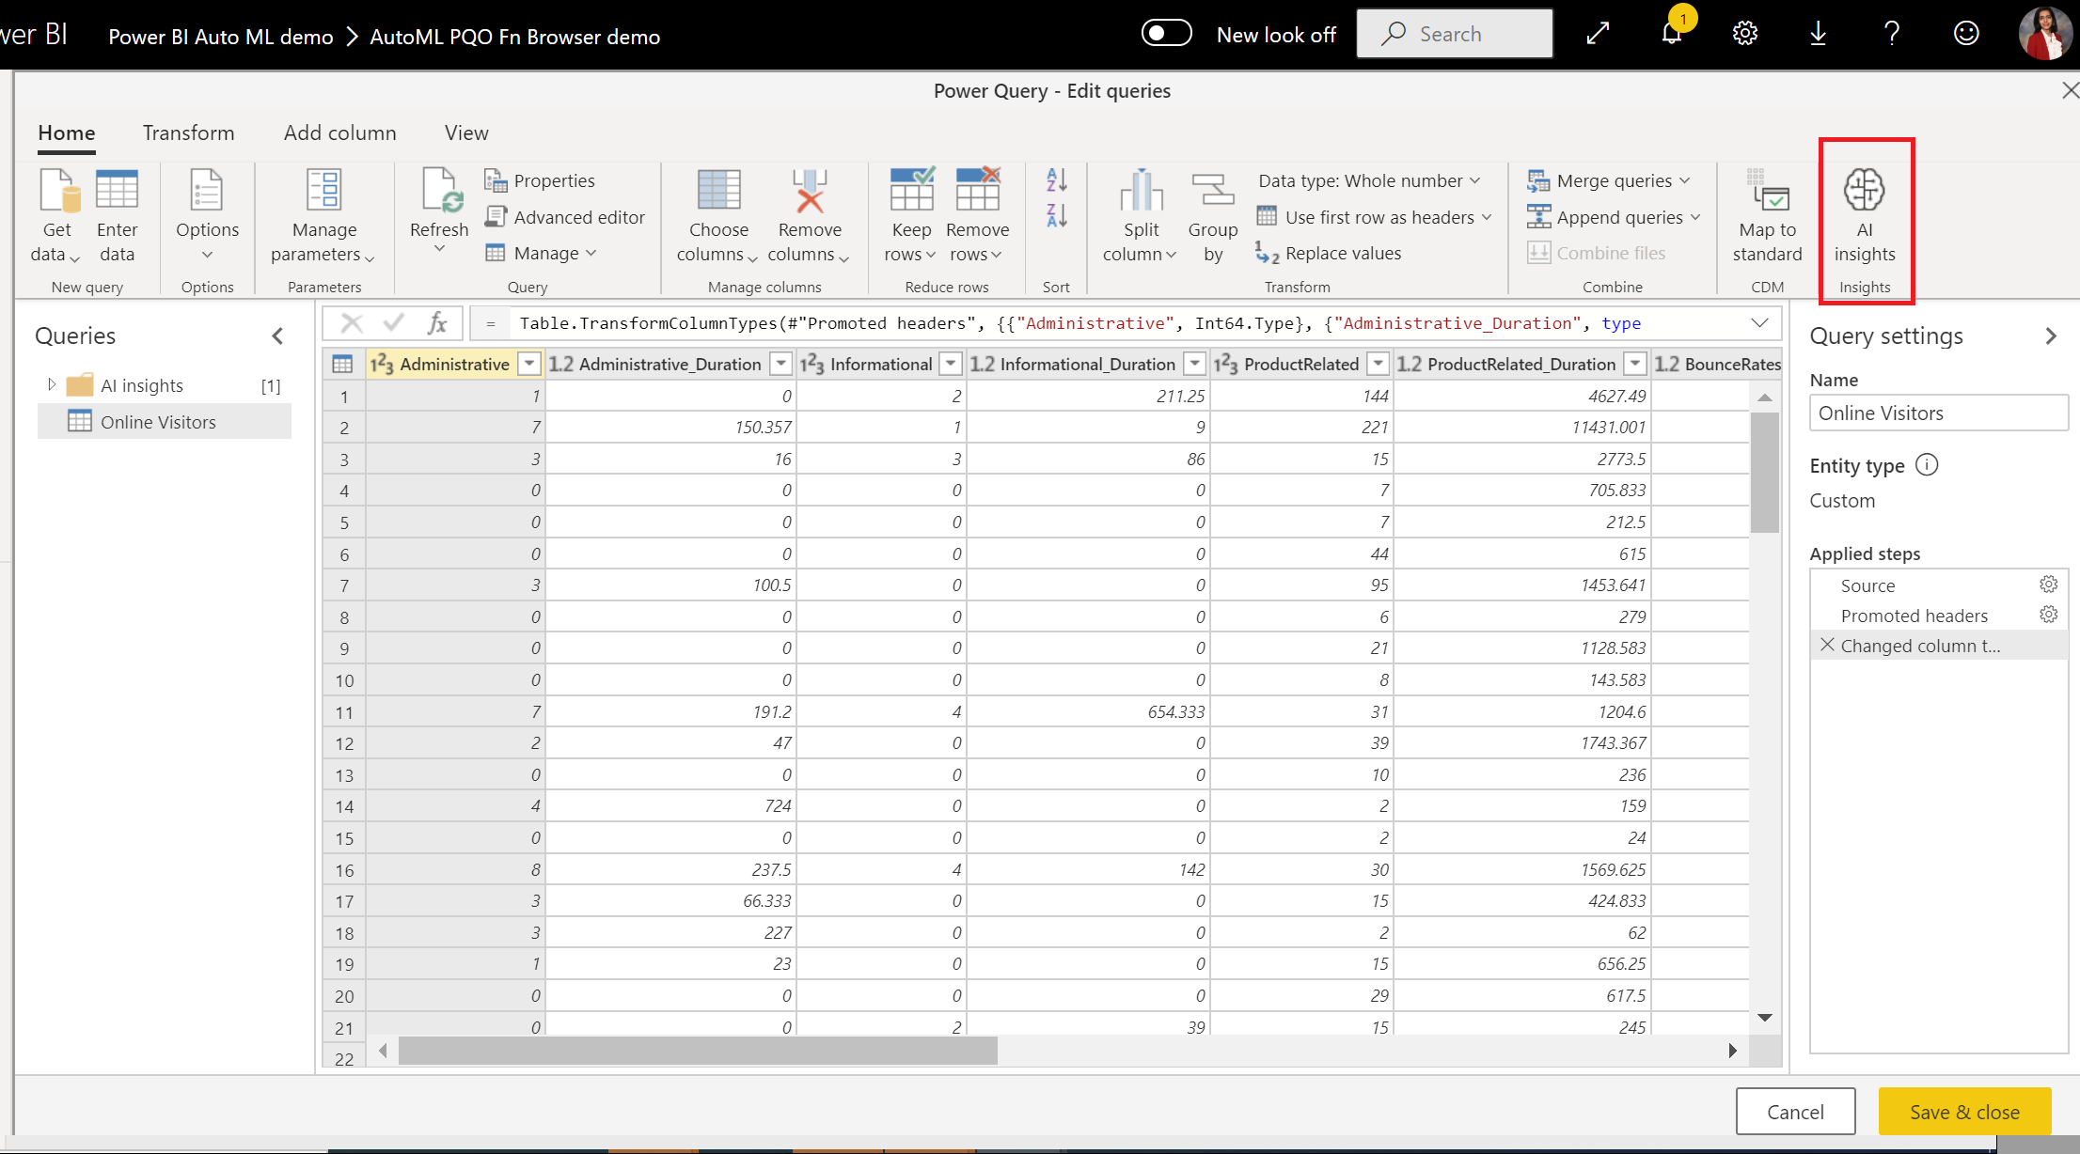Select the Promoted headers step
This screenshot has width=2080, height=1154.
pos(1914,616)
